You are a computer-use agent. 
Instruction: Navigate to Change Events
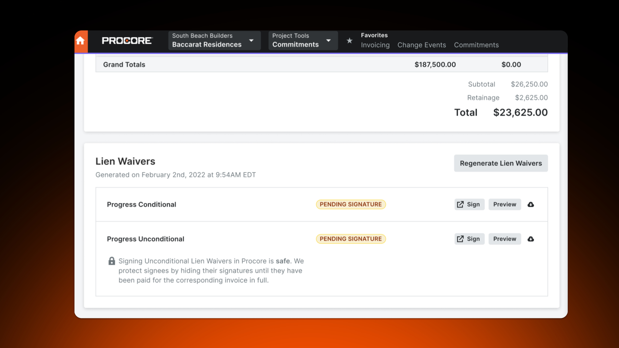coord(422,45)
